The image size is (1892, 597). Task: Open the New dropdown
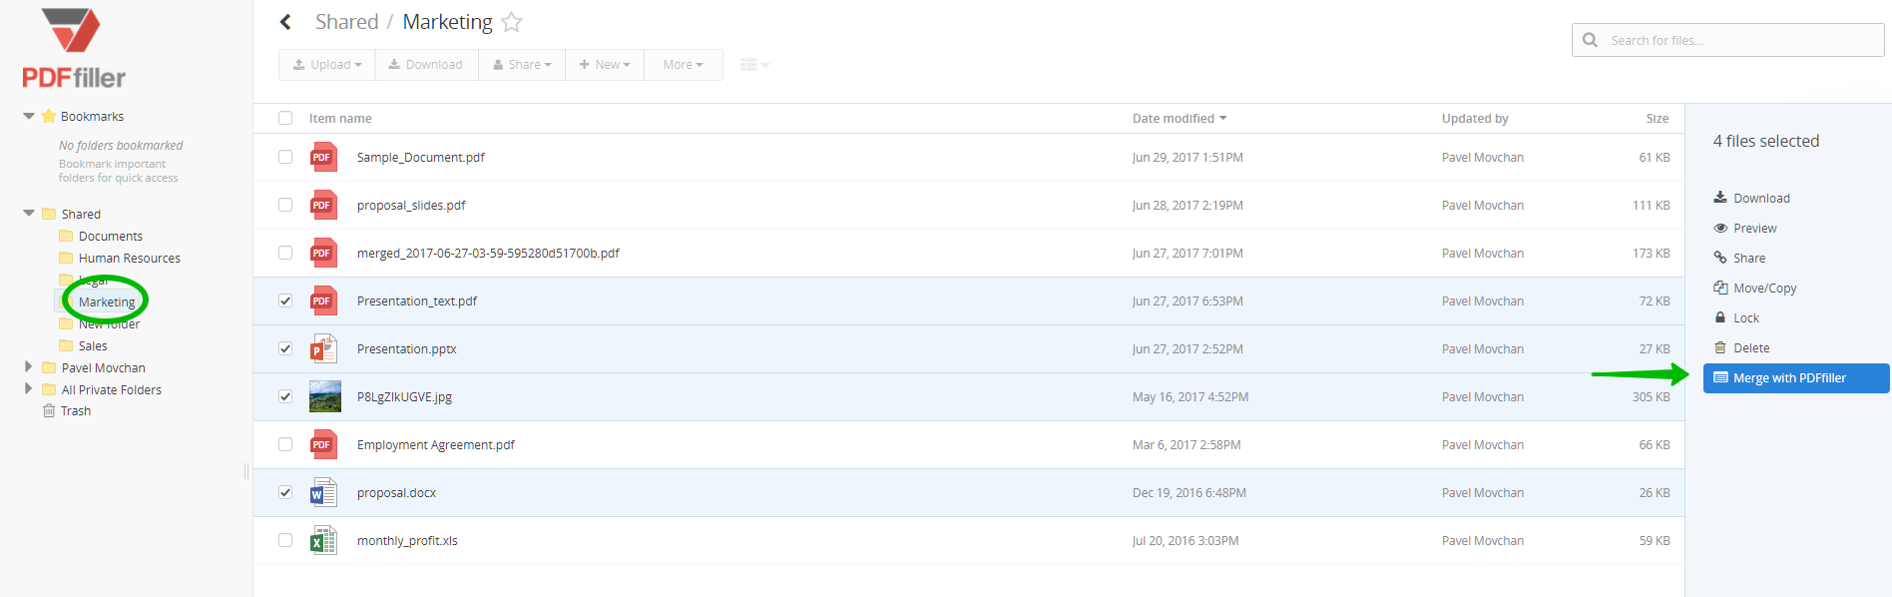[x=605, y=65]
